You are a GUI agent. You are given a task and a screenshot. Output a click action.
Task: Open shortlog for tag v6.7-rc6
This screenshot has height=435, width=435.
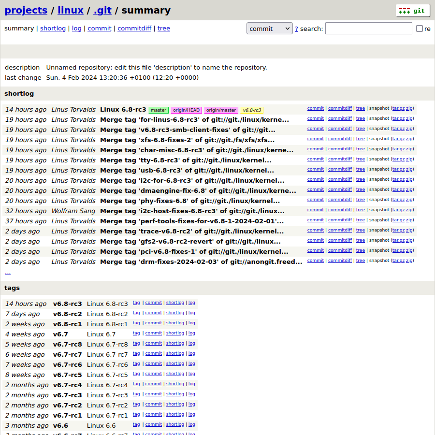point(175,363)
